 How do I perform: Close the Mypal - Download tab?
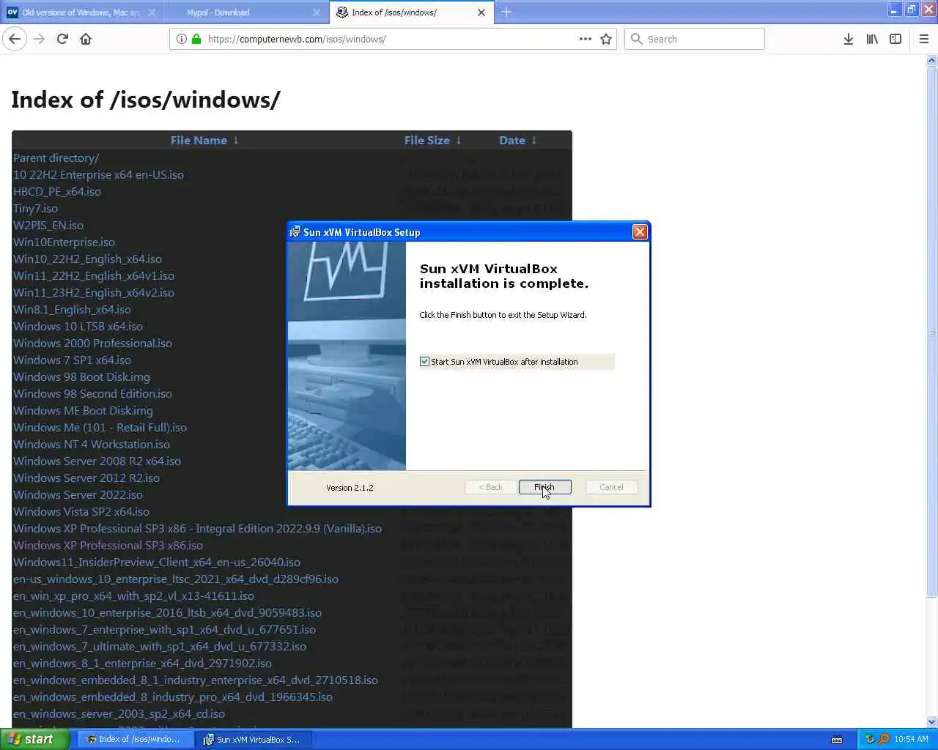(317, 12)
